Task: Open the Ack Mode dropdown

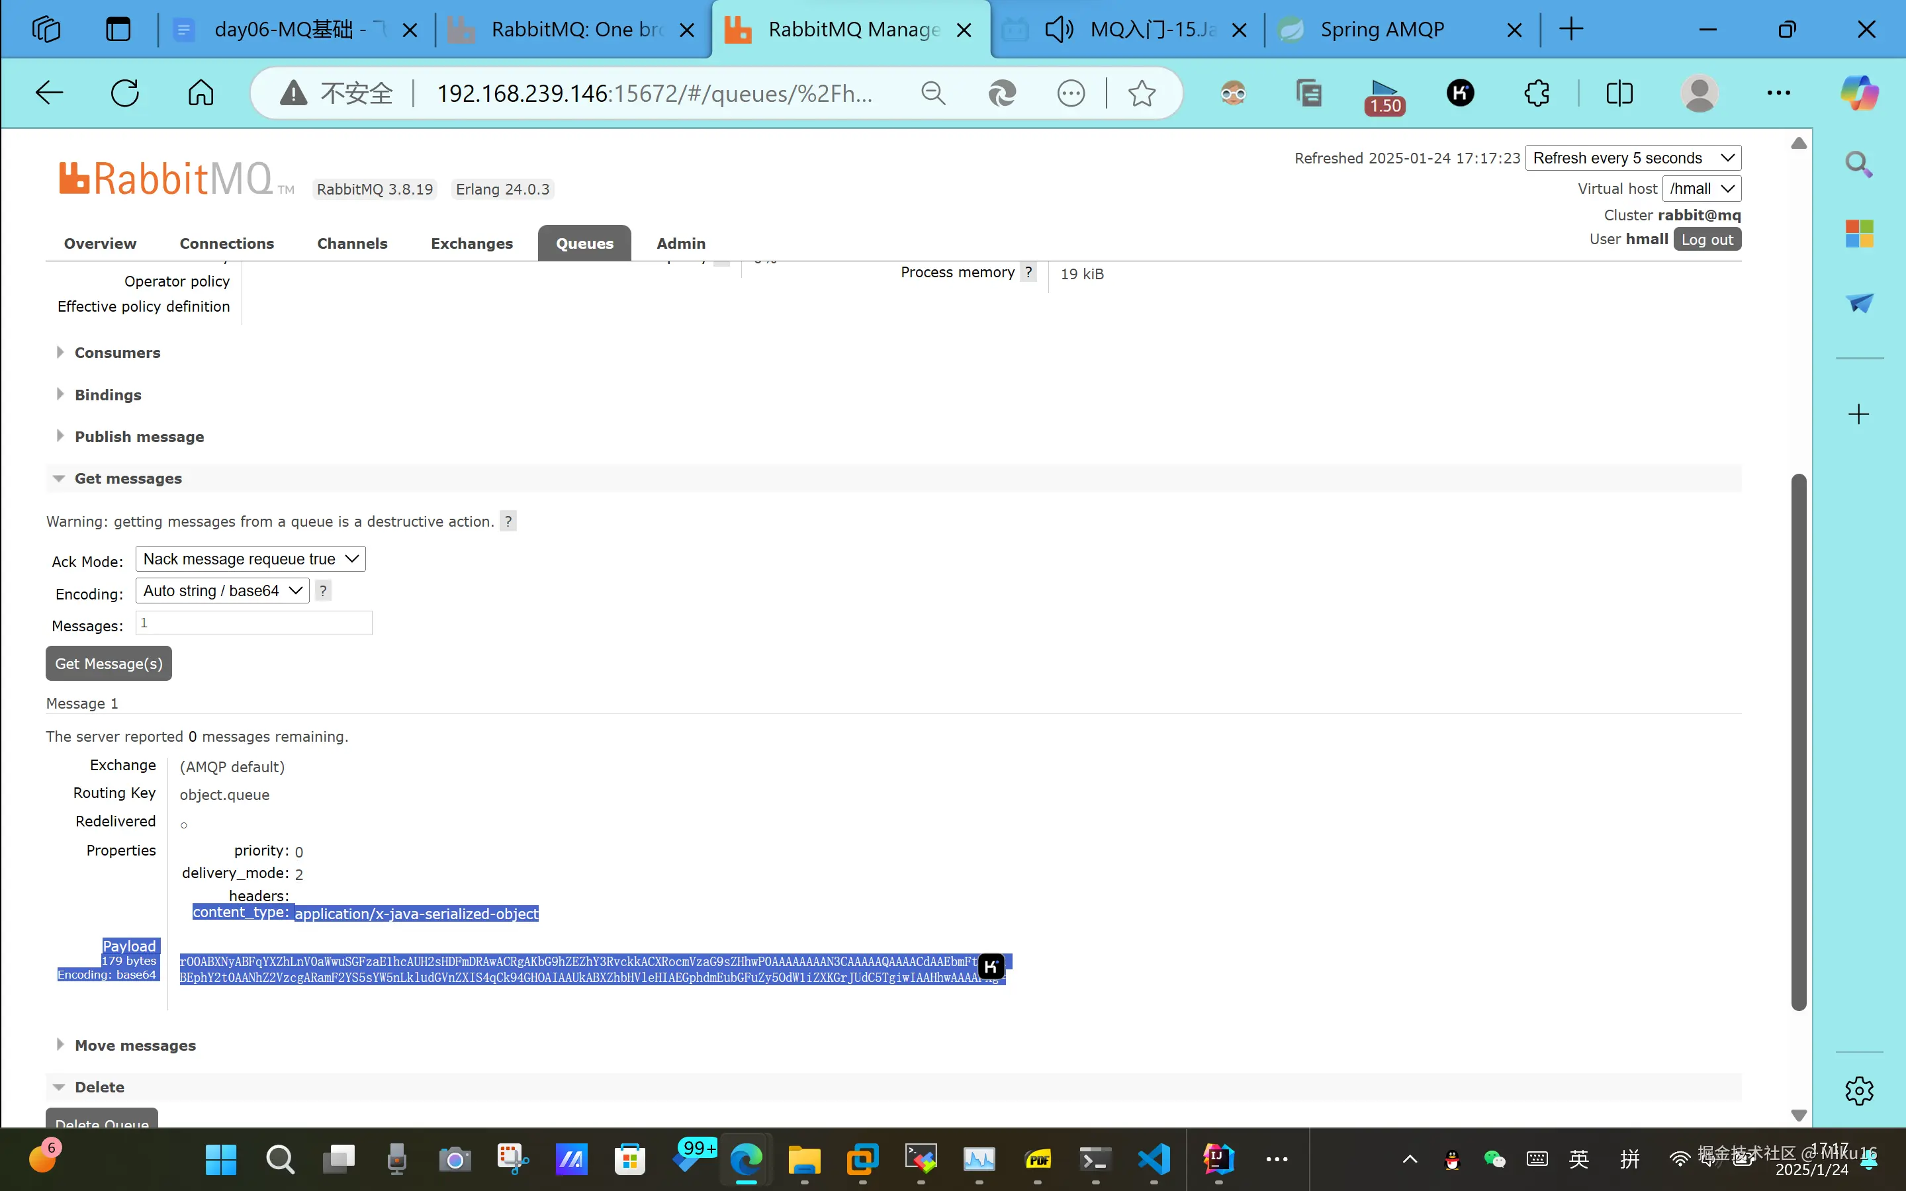Action: [x=250, y=559]
